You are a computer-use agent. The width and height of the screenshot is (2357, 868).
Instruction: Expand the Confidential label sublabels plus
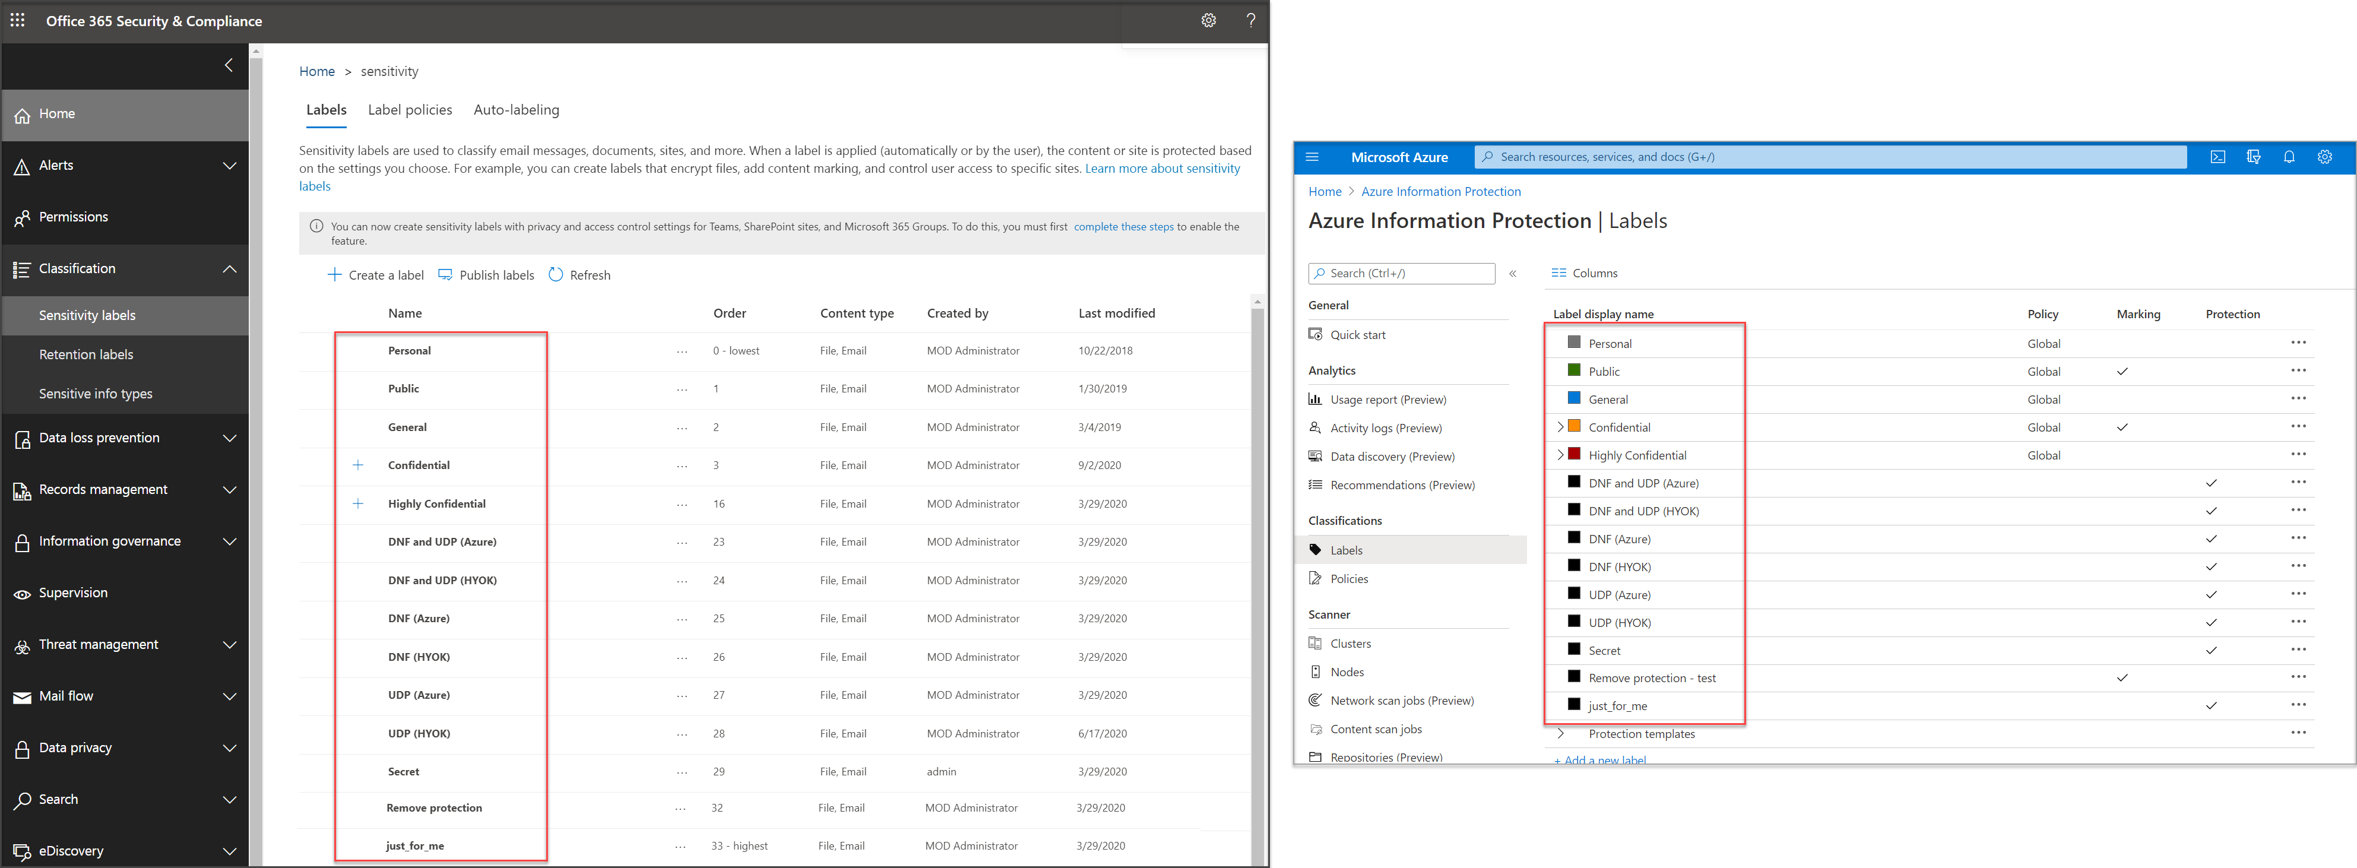click(x=358, y=465)
